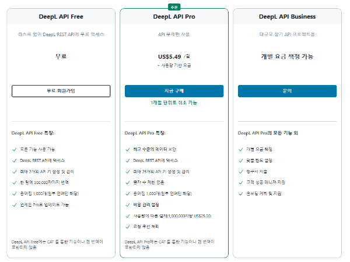350x262 pixels.
Task: Click 최대 25개의 API 키 생성 및 관리
Action: click(161, 172)
